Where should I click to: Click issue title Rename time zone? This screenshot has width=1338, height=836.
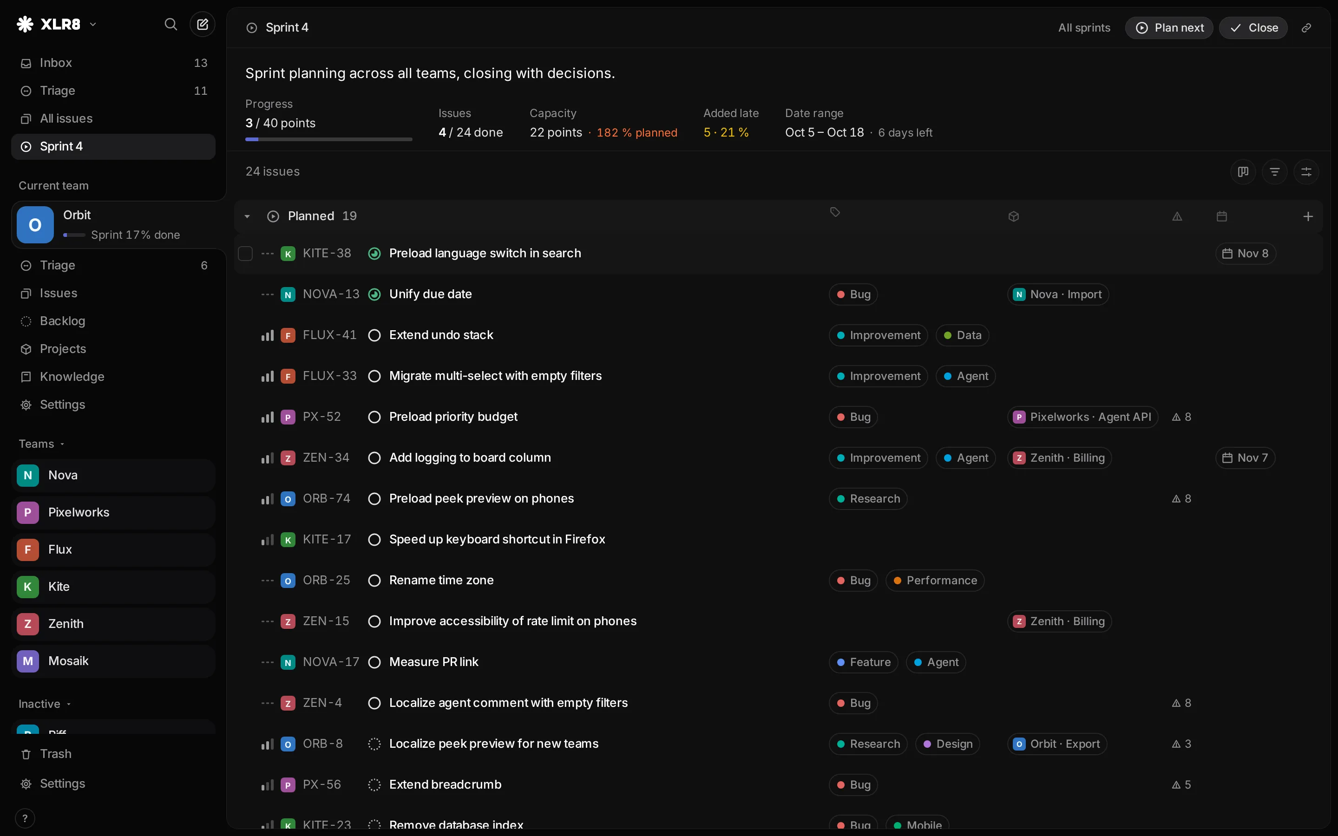[x=441, y=581]
